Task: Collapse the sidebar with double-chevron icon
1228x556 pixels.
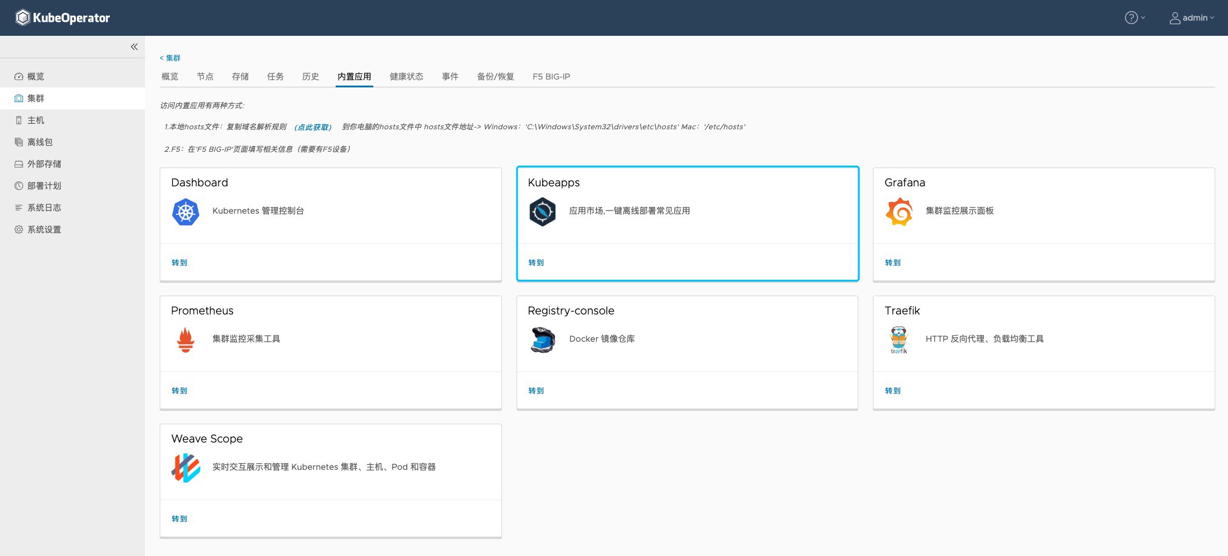Action: tap(134, 47)
